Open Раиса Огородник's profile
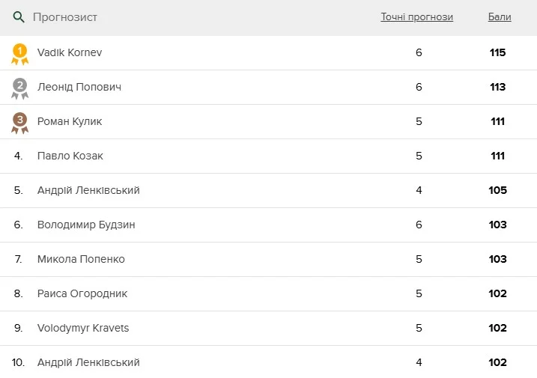Screen dimensions: 537x378 (x=82, y=294)
